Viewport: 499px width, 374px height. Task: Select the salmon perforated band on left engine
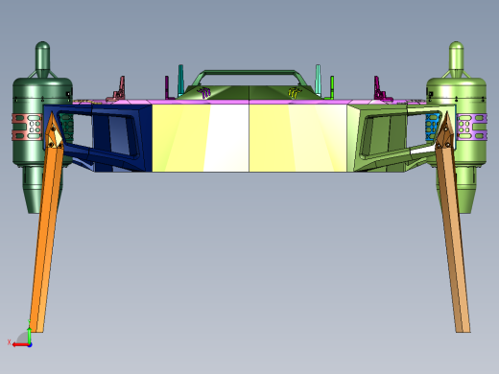pyautogui.click(x=27, y=127)
